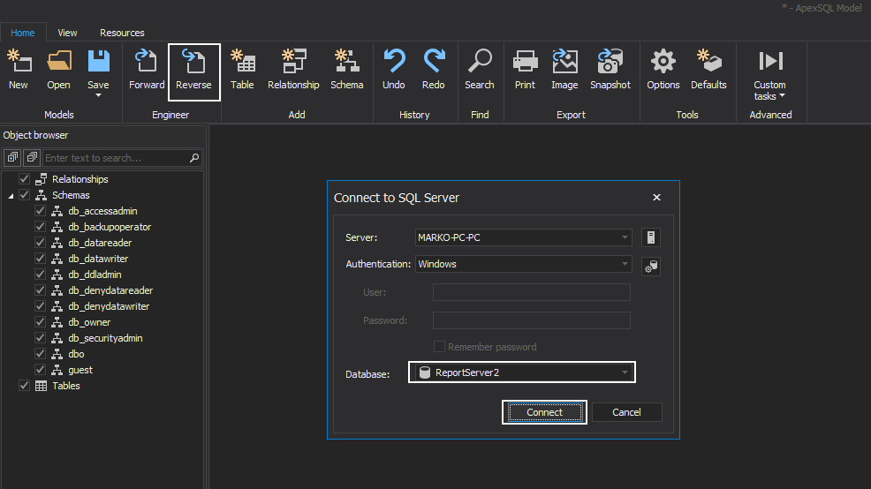Select the db_owner schema label
The image size is (871, 489).
pos(89,322)
